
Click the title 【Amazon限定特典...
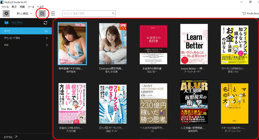click(x=112, y=69)
